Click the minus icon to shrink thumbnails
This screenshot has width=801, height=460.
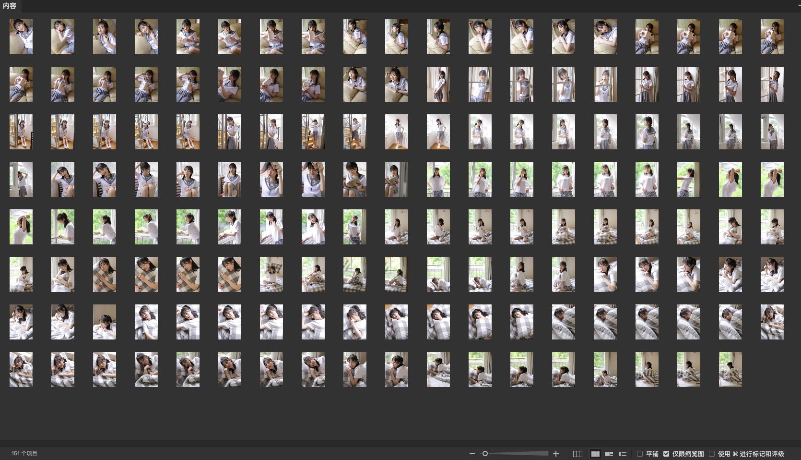(472, 454)
